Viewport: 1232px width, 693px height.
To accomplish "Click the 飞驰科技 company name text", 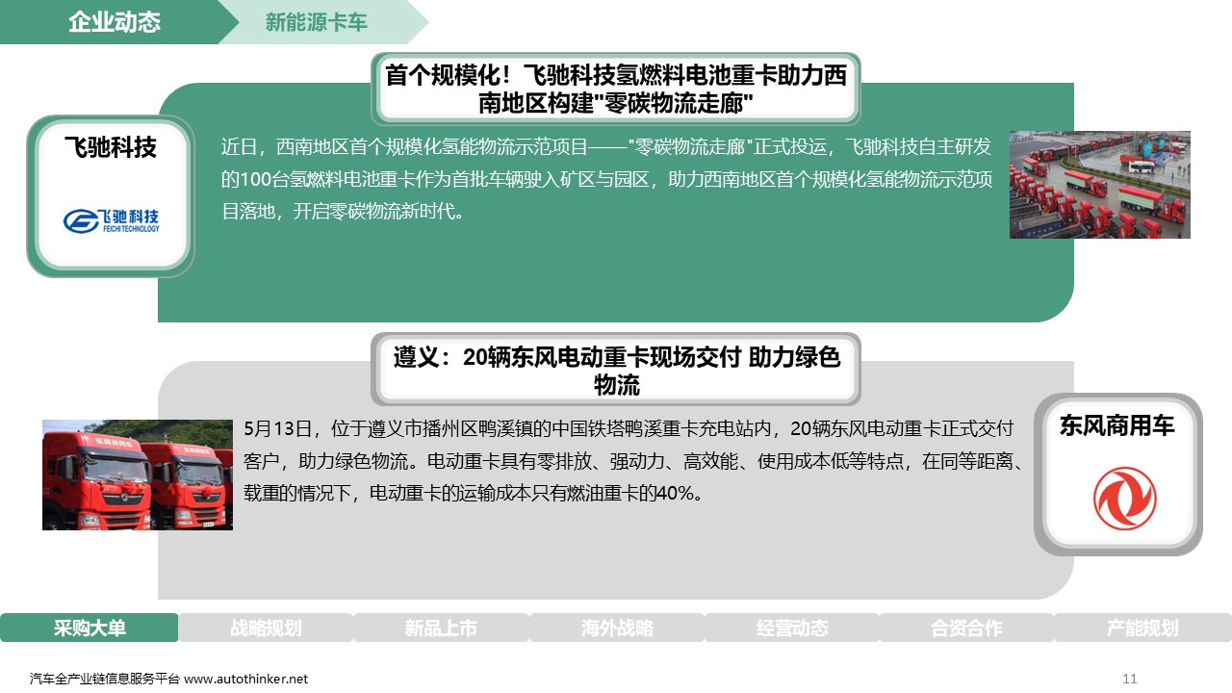I will pyautogui.click(x=110, y=147).
